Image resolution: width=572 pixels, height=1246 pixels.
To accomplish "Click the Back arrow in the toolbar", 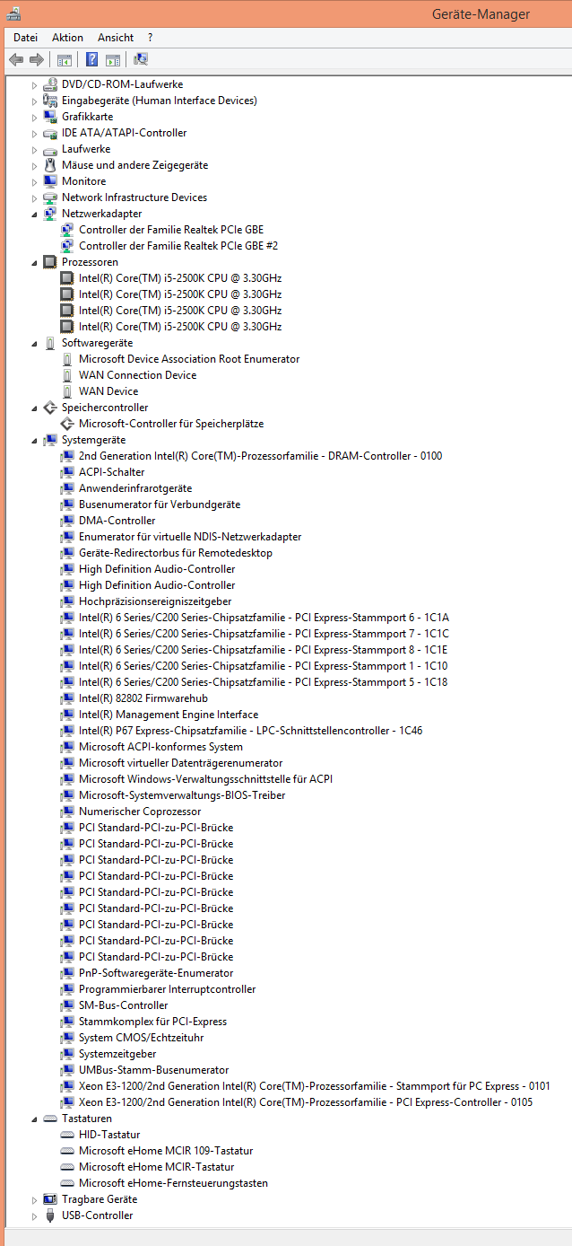I will 15,60.
